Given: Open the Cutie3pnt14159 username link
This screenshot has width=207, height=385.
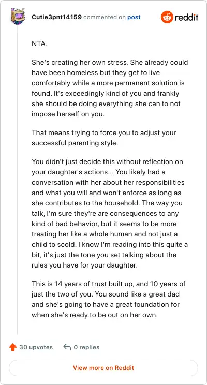Looking at the screenshot, I should (x=57, y=17).
